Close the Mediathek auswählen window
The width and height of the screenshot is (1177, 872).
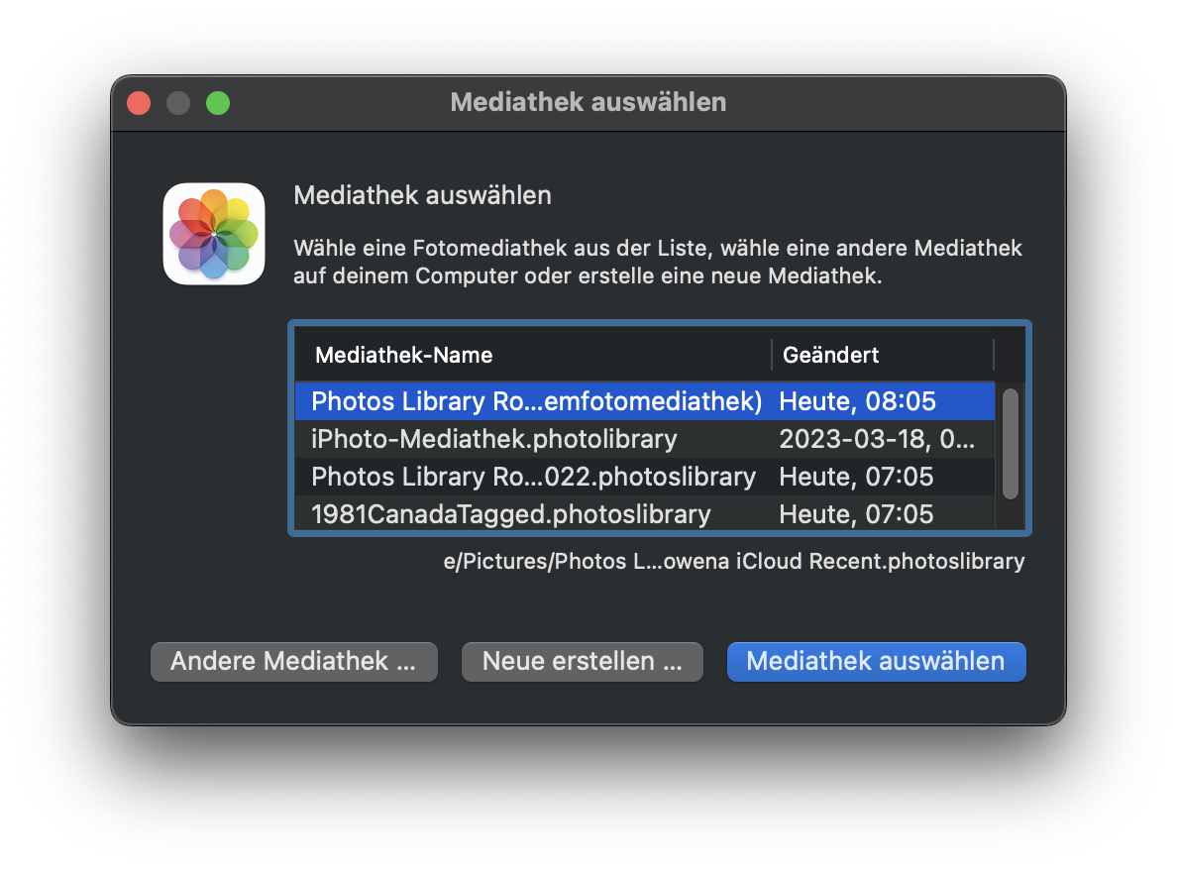(x=139, y=103)
